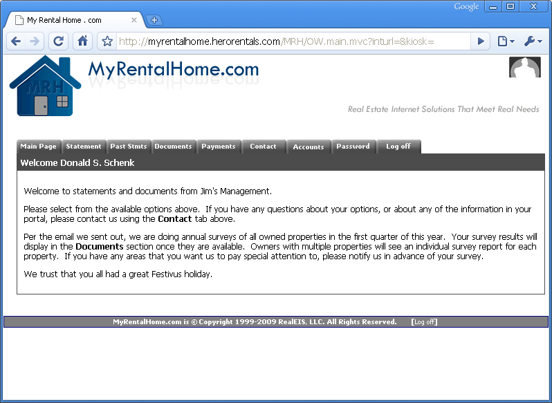Open the Statement tab
Image resolution: width=552 pixels, height=403 pixels.
(84, 147)
